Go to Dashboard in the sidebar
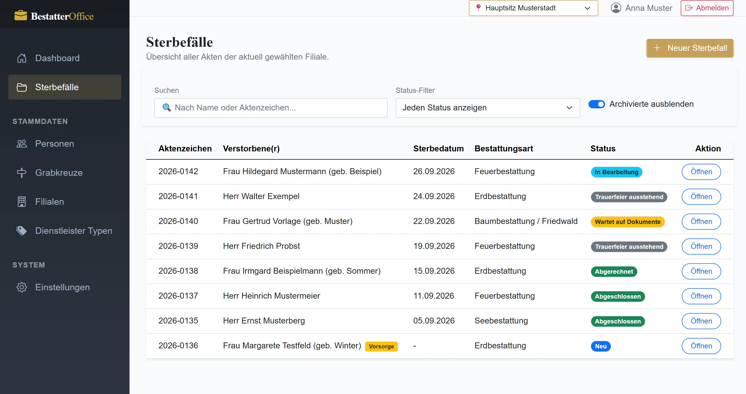Image resolution: width=746 pixels, height=394 pixels. [x=65, y=58]
